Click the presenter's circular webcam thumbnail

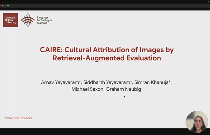click(x=197, y=122)
